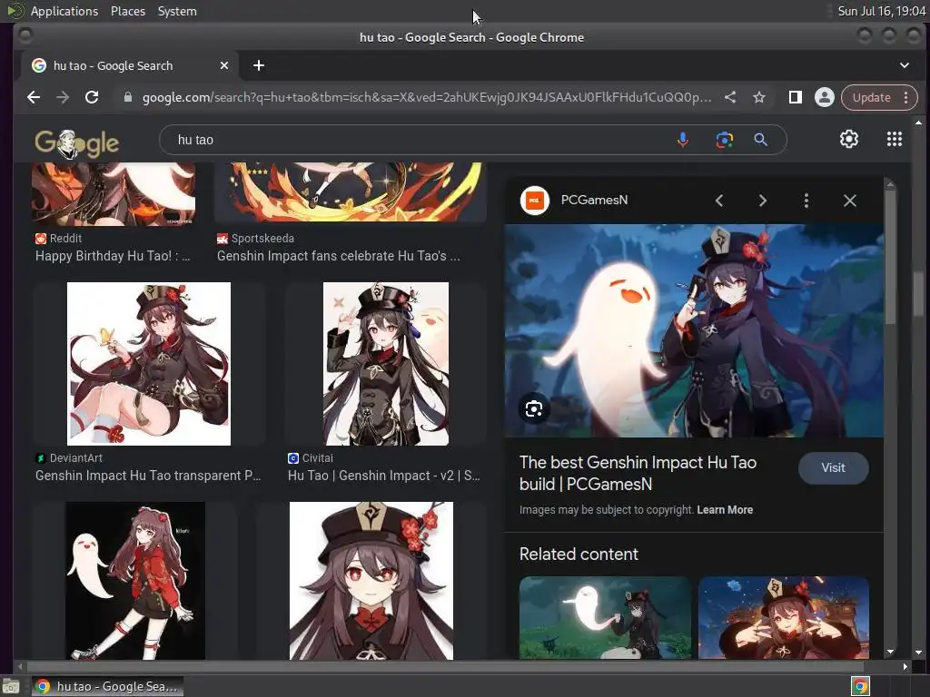Start voice search with microphone

[683, 140]
